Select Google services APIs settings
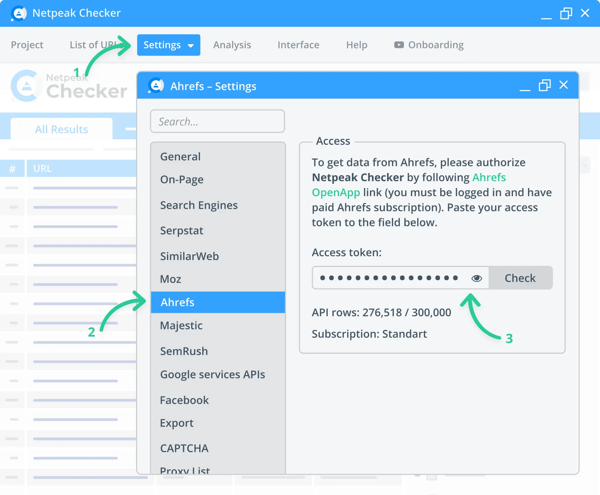Viewport: 600px width, 495px height. tap(213, 375)
